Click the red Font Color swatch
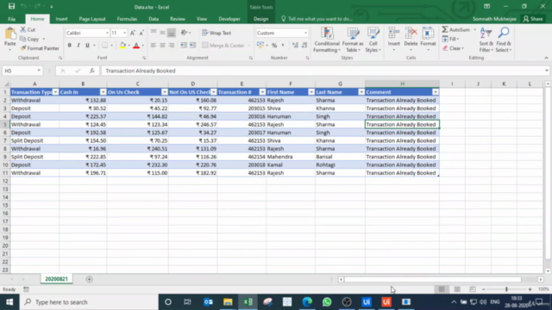This screenshot has height=310, width=552. pyautogui.click(x=136, y=45)
